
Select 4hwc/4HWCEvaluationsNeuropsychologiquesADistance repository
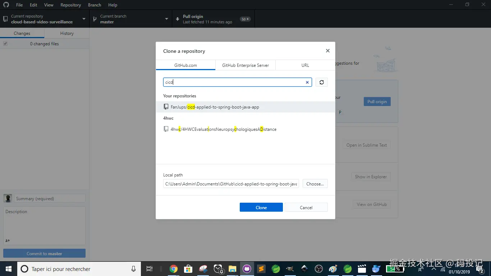pyautogui.click(x=245, y=129)
